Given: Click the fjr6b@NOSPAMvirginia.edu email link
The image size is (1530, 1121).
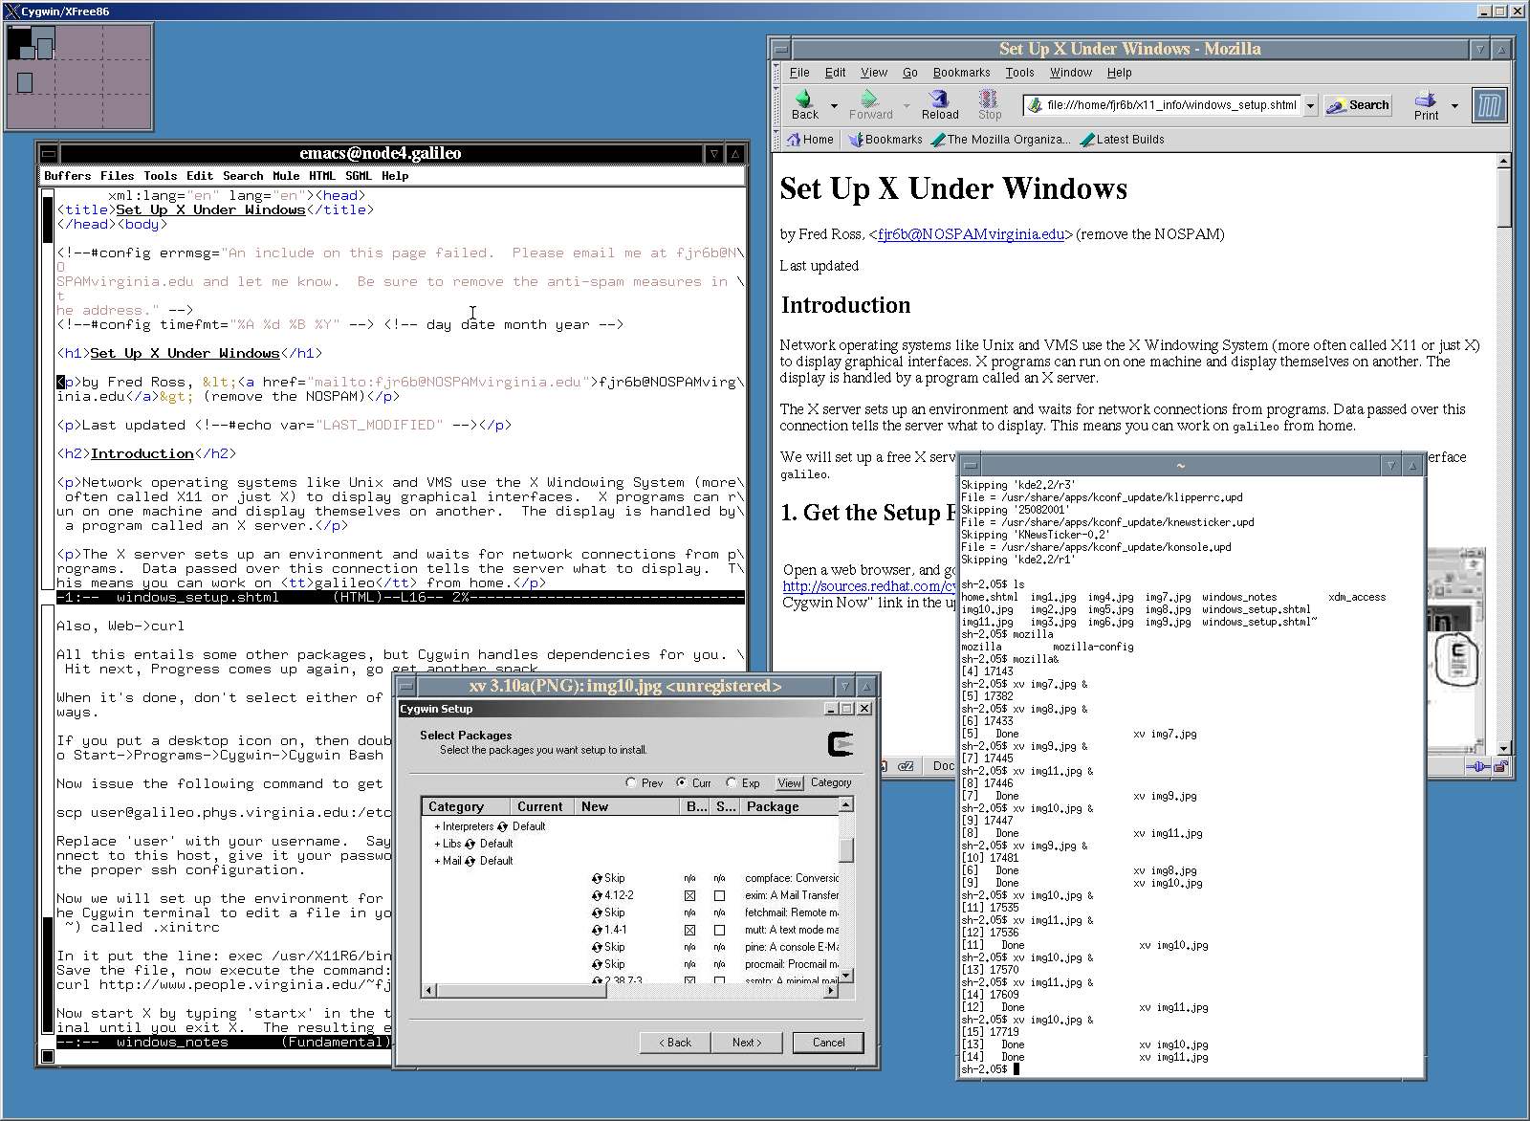Looking at the screenshot, I should point(971,234).
